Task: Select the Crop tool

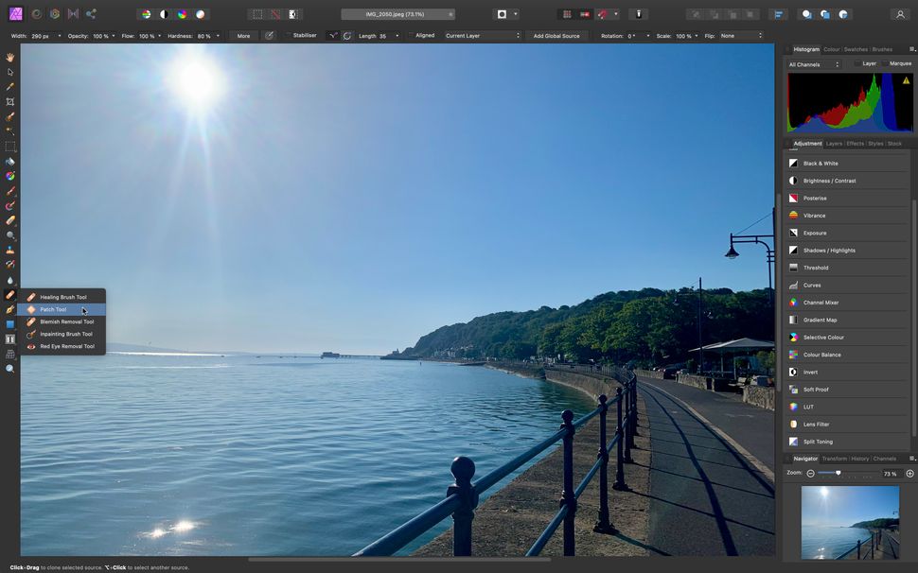Action: point(10,99)
